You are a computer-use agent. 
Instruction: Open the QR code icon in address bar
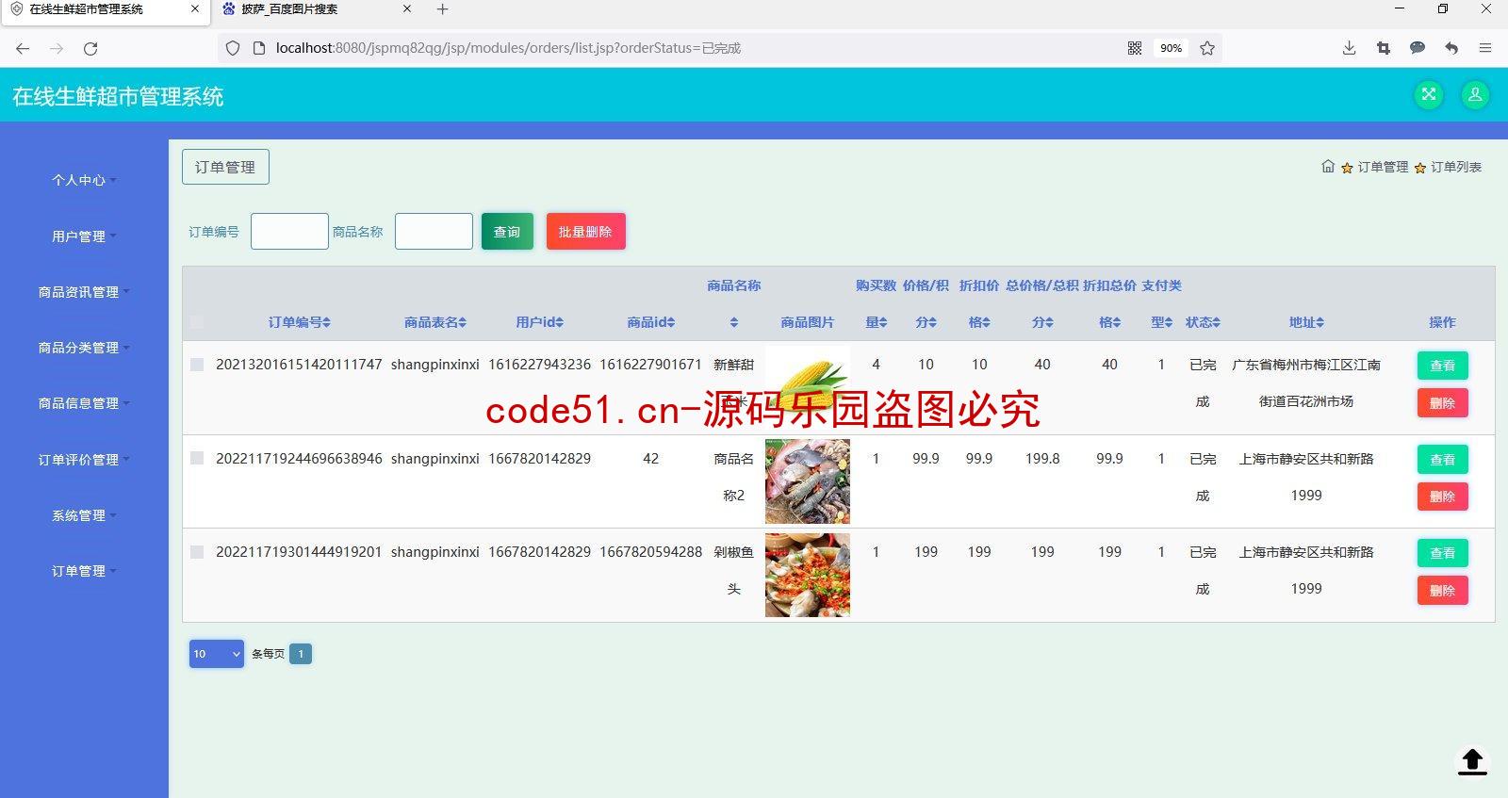1135,48
